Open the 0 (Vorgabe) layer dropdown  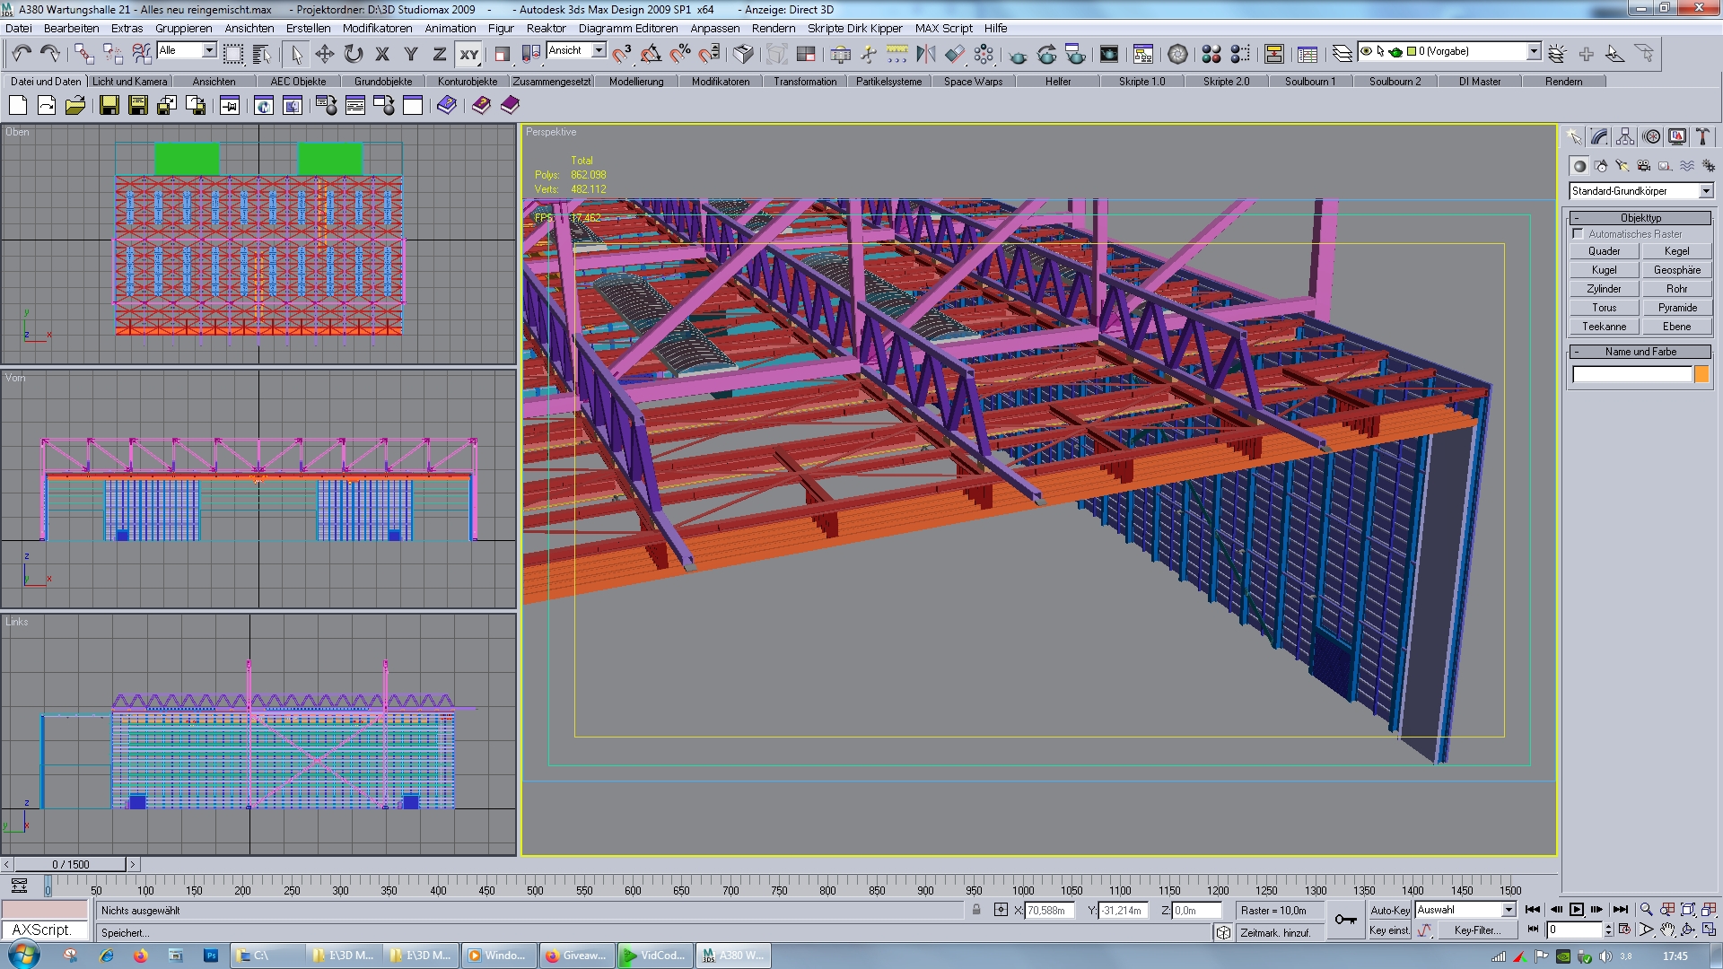[1534, 51]
